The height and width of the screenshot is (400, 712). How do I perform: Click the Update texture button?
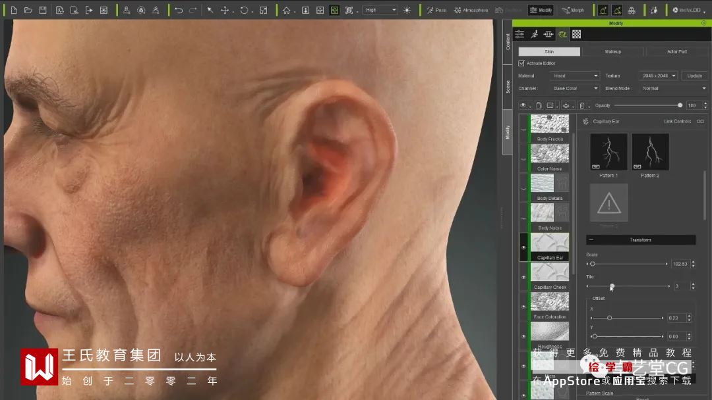pos(694,76)
